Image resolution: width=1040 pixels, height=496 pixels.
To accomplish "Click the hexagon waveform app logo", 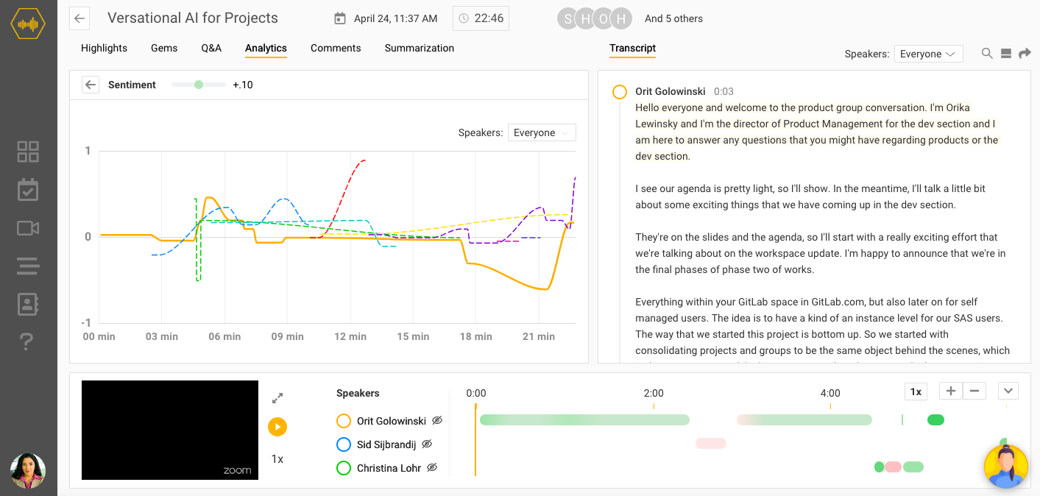I will [x=28, y=24].
